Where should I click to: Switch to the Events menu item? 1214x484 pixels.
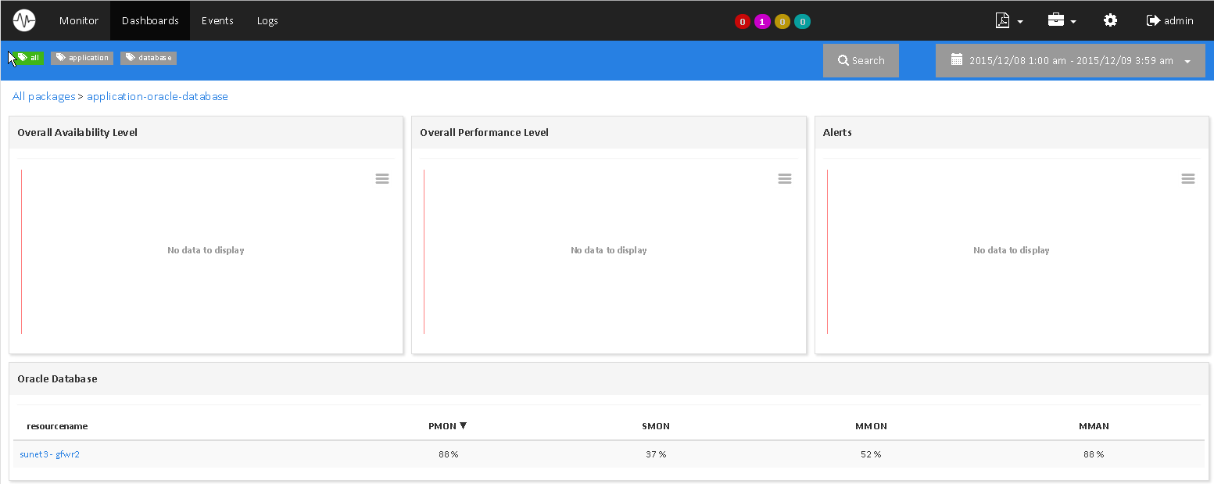click(x=217, y=20)
